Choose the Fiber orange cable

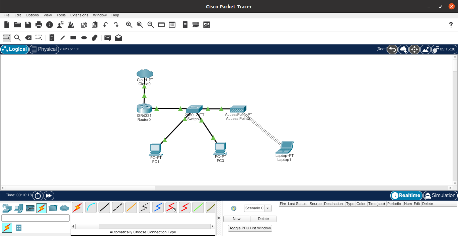pos(131,208)
